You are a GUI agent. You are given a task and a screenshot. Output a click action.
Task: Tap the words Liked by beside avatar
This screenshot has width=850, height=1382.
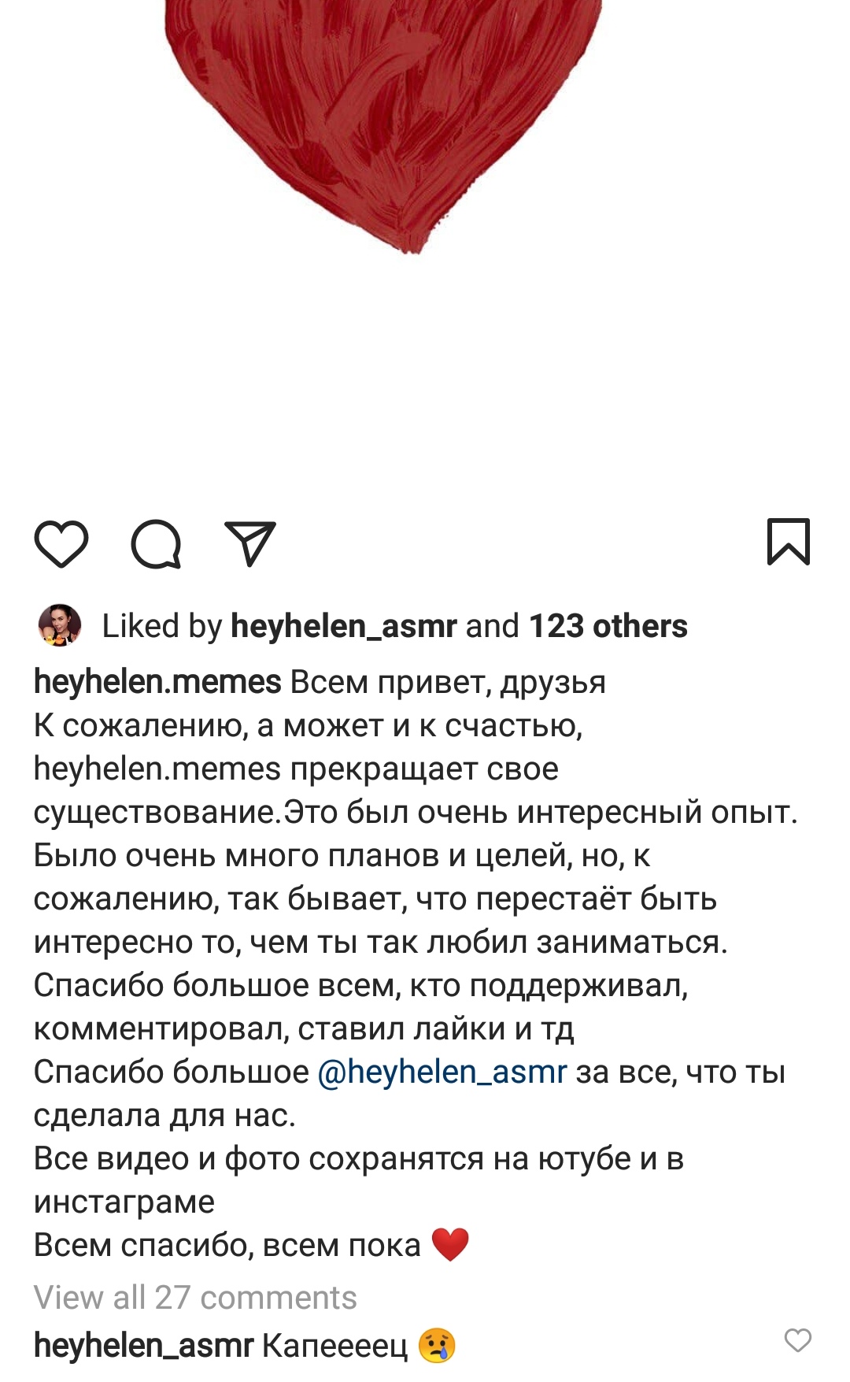click(x=162, y=626)
